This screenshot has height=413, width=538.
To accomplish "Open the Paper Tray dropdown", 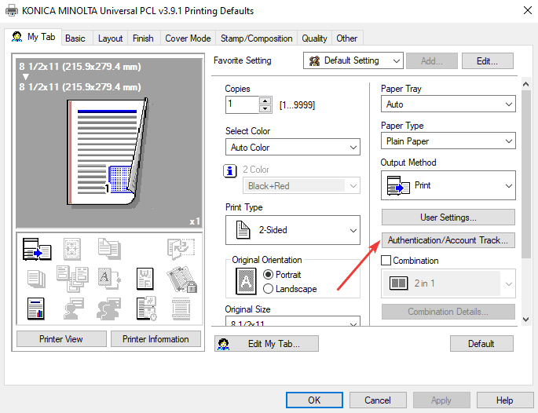I will (448, 104).
